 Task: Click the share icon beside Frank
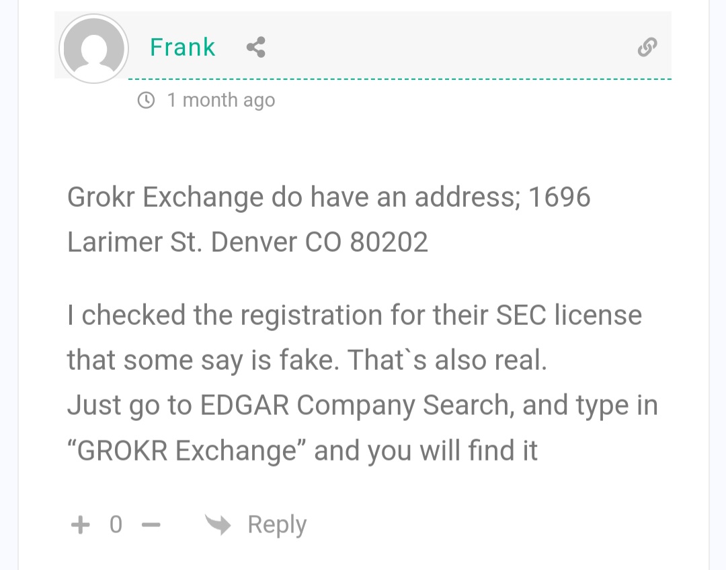click(255, 48)
